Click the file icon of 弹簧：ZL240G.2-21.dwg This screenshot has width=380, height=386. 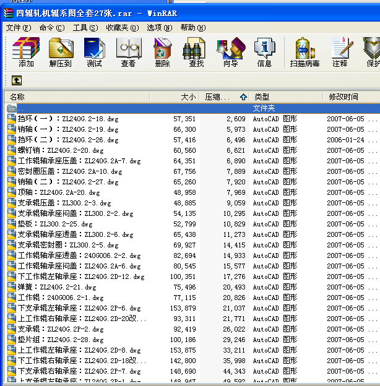coord(12,287)
